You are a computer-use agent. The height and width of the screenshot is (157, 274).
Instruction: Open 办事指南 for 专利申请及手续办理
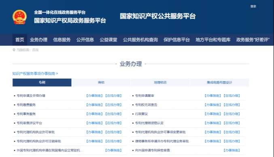pyautogui.click(x=95, y=96)
